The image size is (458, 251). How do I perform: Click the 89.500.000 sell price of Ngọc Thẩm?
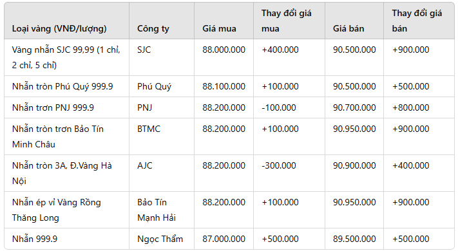coord(354,239)
